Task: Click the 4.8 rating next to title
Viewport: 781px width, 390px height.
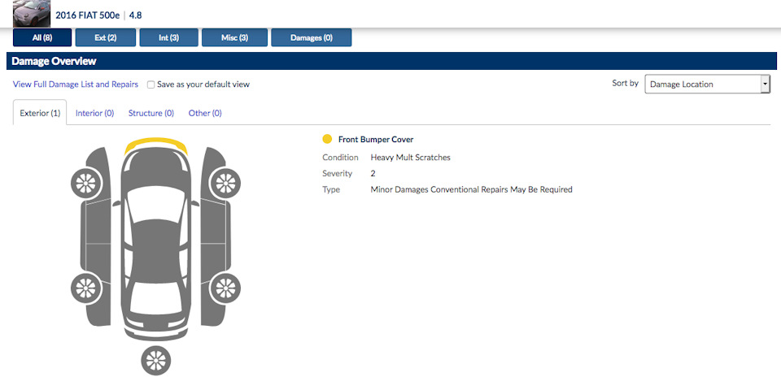Action: click(136, 15)
